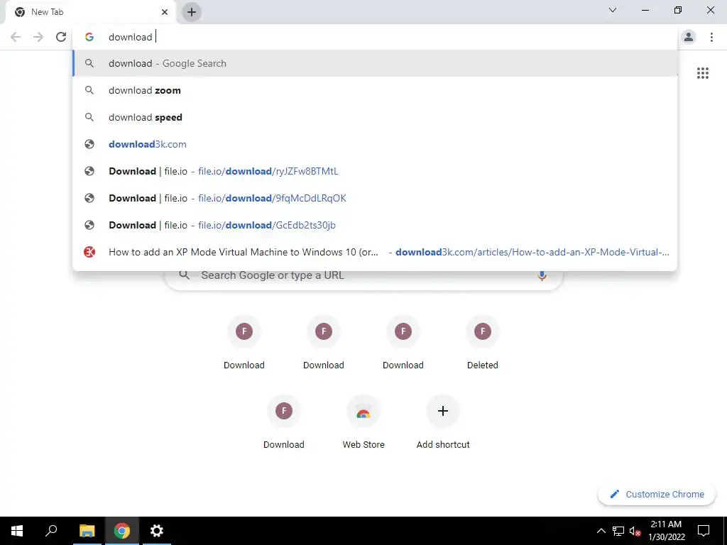Open the download3k.com suggestion
Image resolution: width=727 pixels, height=545 pixels.
(375, 144)
